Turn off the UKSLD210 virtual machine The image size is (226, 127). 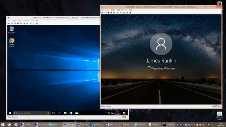15,24
